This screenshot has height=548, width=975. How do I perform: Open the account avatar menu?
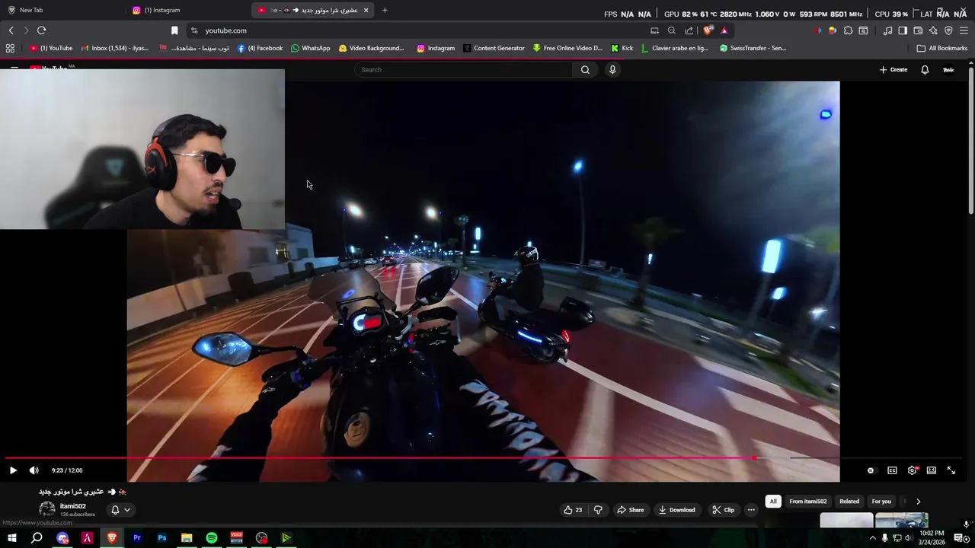pos(948,70)
